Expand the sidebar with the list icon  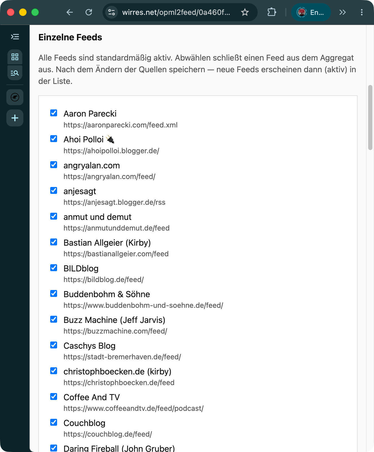click(x=15, y=37)
